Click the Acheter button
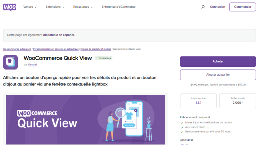Image resolution: width=260 pixels, height=145 pixels. tap(218, 61)
